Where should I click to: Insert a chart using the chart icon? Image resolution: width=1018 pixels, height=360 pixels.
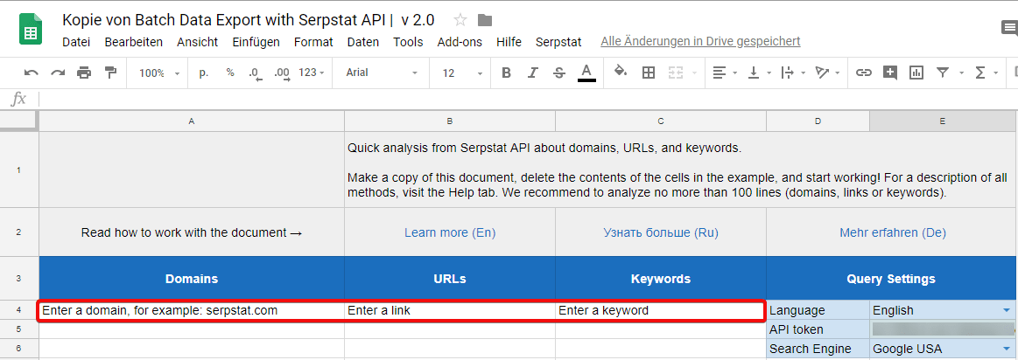coord(916,73)
